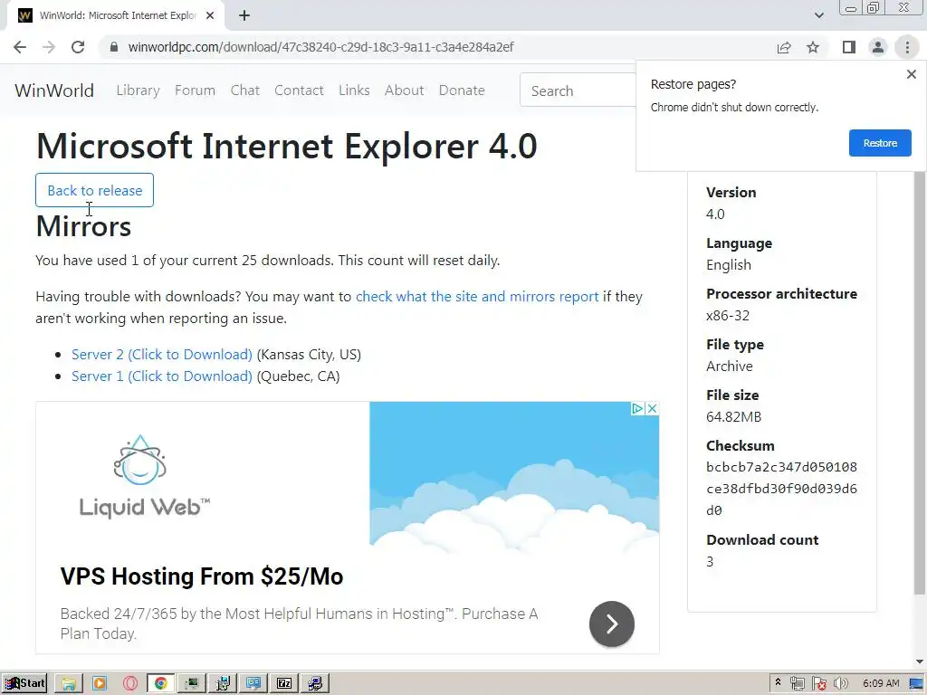Viewport: 927px width, 695px height.
Task: Click the Checksum hash value text
Action: [x=781, y=489]
